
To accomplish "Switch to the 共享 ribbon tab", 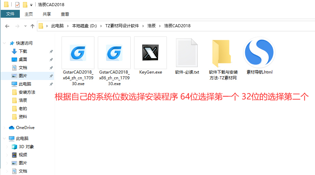I will (x=47, y=14).
